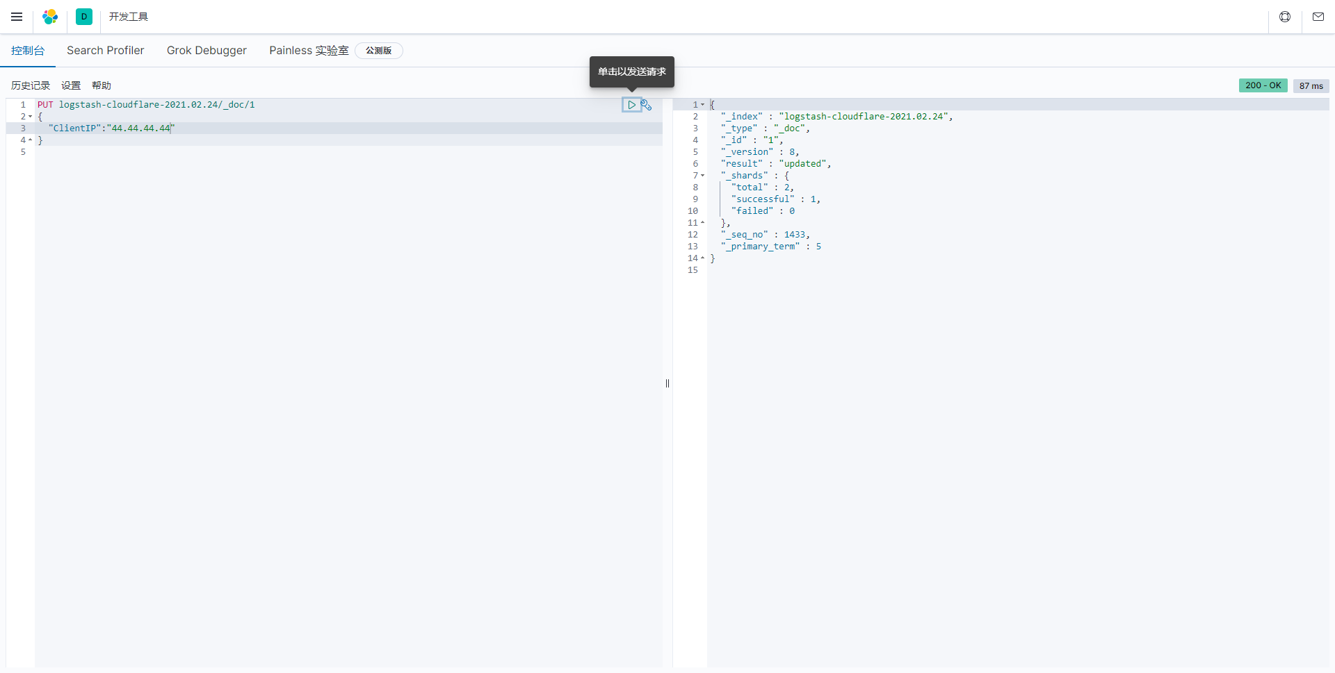Click the "_id" : "1" line

pyautogui.click(x=752, y=140)
